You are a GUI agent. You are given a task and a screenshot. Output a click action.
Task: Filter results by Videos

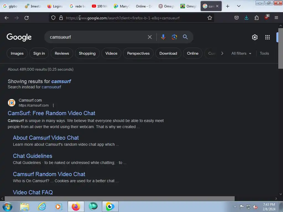pyautogui.click(x=111, y=53)
